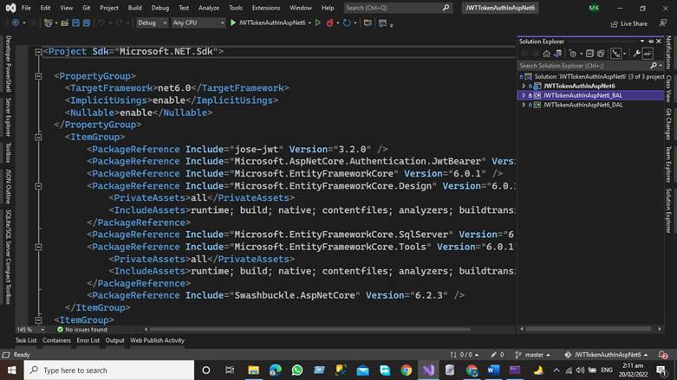Open the Toolbox side tab
Screen dimensions: 677x380
8,153
